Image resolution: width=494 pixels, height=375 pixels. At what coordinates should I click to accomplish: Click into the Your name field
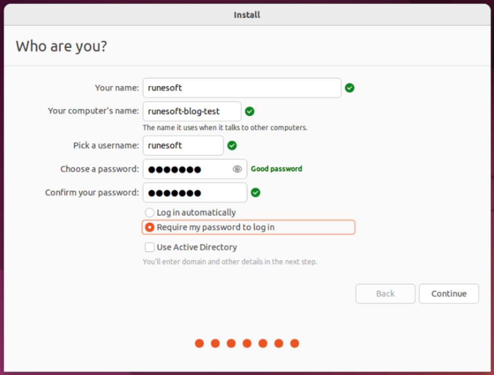242,88
